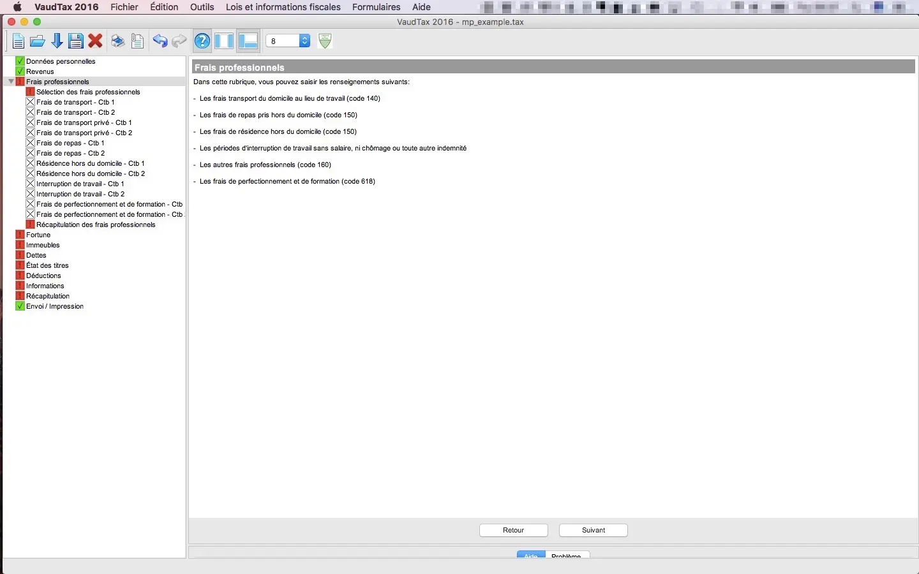This screenshot has height=574, width=919.
Task: Select Immeubles in the sidebar tree
Action: click(43, 245)
